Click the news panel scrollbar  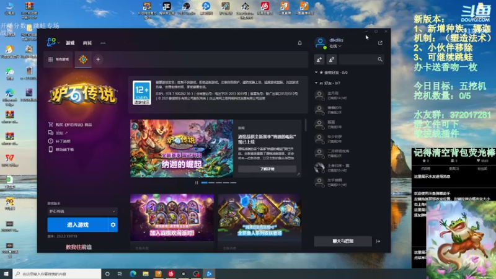[x=306, y=125]
